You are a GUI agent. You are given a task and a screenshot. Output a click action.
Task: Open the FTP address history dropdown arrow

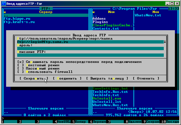click(x=165, y=42)
